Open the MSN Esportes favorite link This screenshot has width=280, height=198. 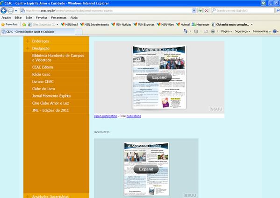click(x=144, y=24)
